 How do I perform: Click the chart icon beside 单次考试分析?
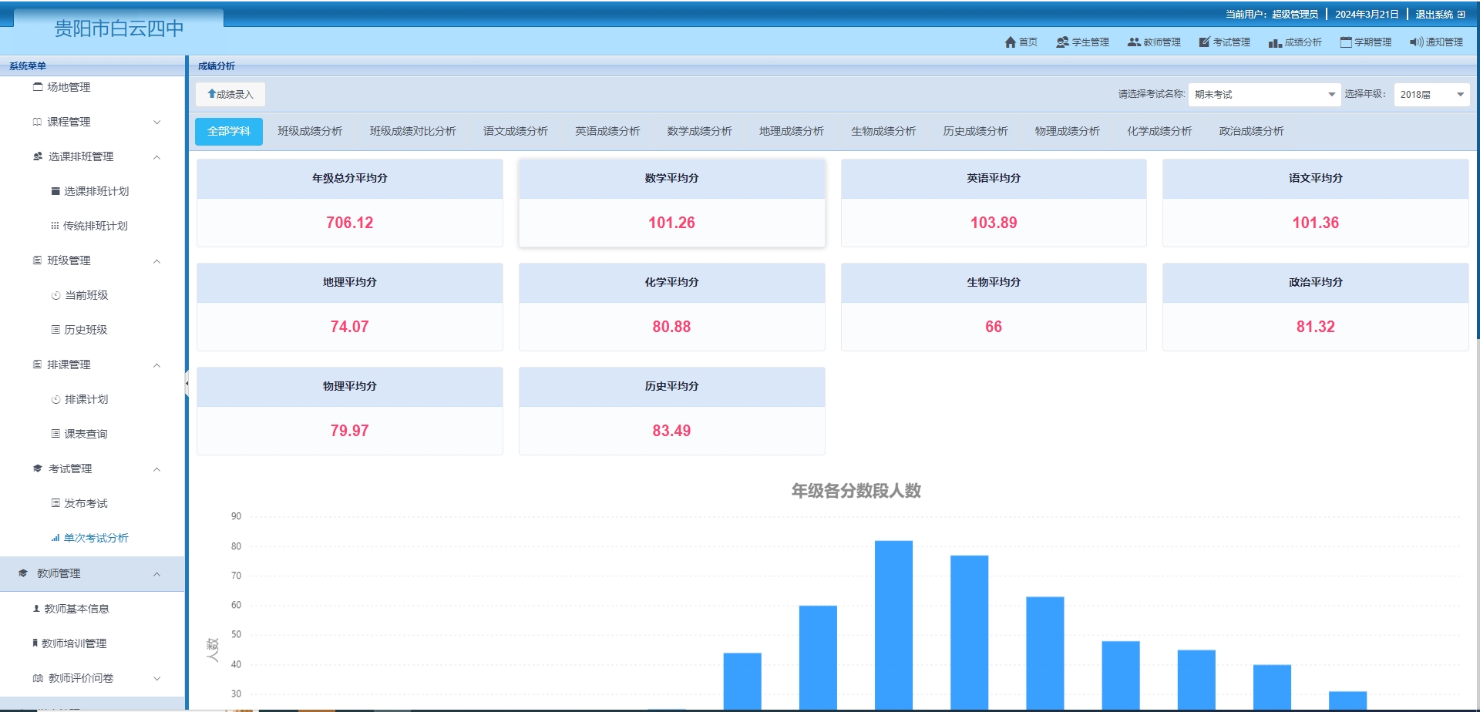[55, 538]
